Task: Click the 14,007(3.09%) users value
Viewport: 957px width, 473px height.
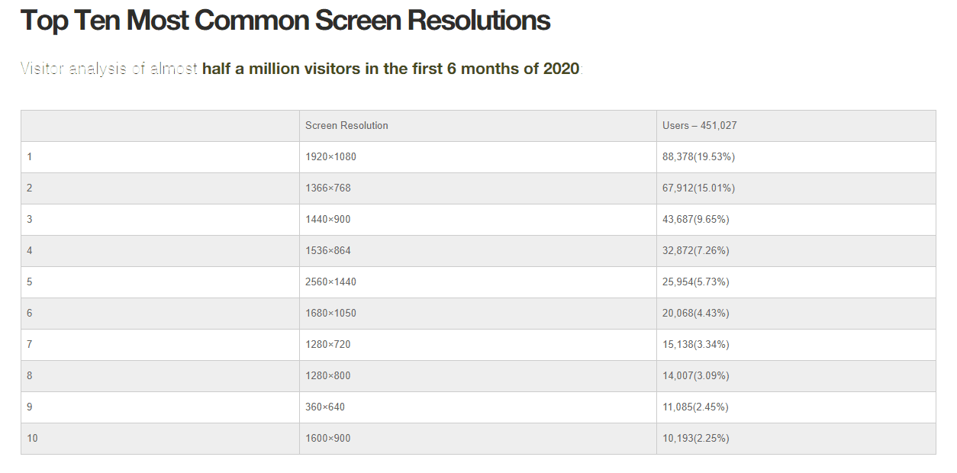Action: click(x=696, y=376)
